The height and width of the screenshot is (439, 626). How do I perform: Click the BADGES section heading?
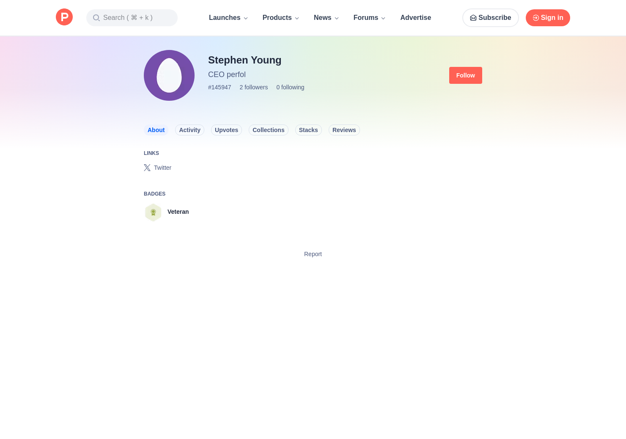154,194
